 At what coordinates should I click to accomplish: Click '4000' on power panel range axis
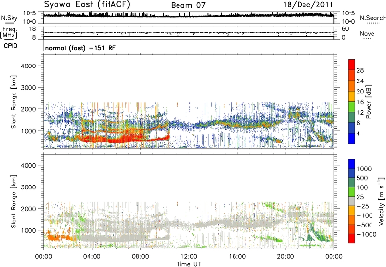click(28, 66)
